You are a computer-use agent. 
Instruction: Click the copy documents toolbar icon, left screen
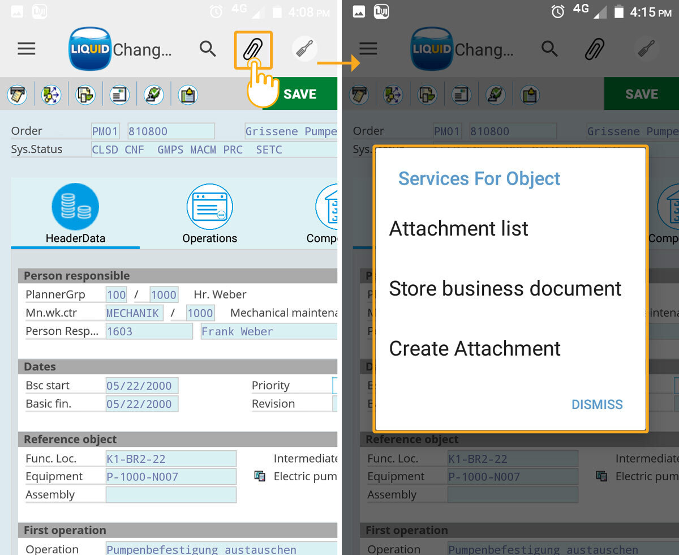(x=85, y=95)
